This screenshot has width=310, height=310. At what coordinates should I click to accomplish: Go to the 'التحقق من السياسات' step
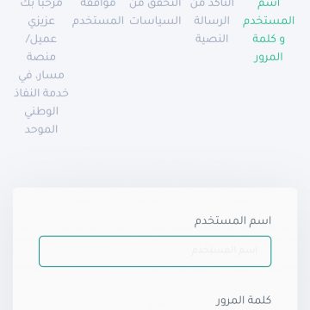tap(155, 12)
